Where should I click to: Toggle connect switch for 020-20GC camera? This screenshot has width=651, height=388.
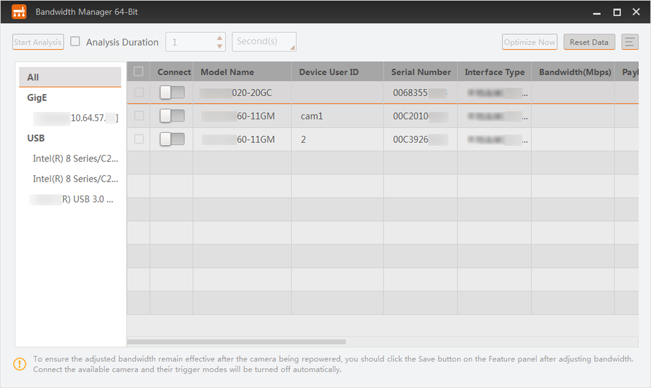(x=172, y=93)
